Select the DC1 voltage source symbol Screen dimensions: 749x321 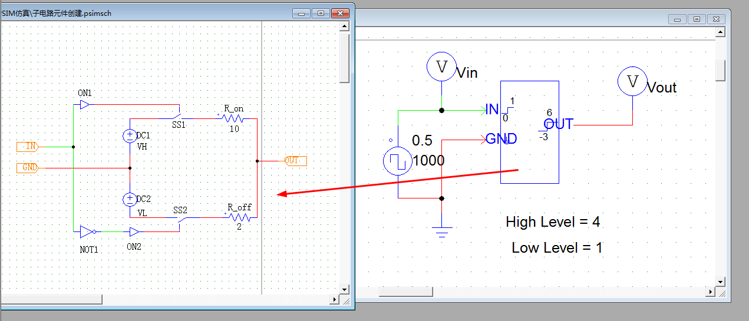pos(129,136)
